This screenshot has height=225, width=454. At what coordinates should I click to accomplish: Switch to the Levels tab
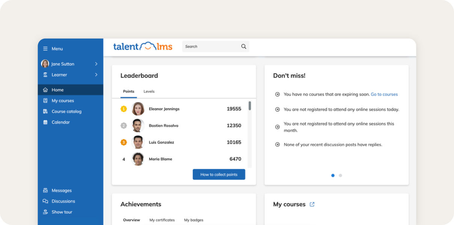[149, 91]
